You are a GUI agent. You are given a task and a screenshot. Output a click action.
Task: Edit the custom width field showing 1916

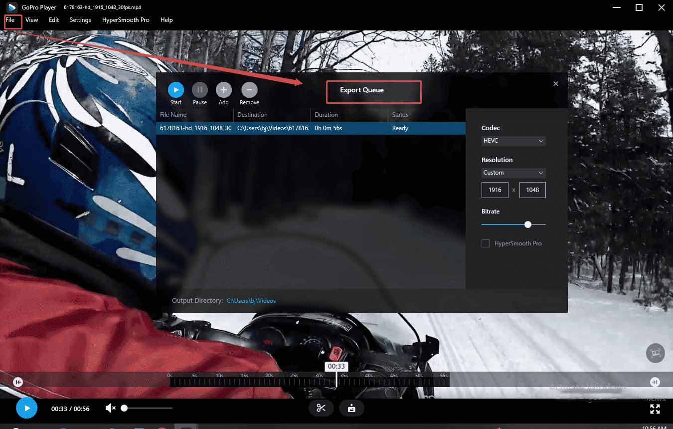point(495,190)
